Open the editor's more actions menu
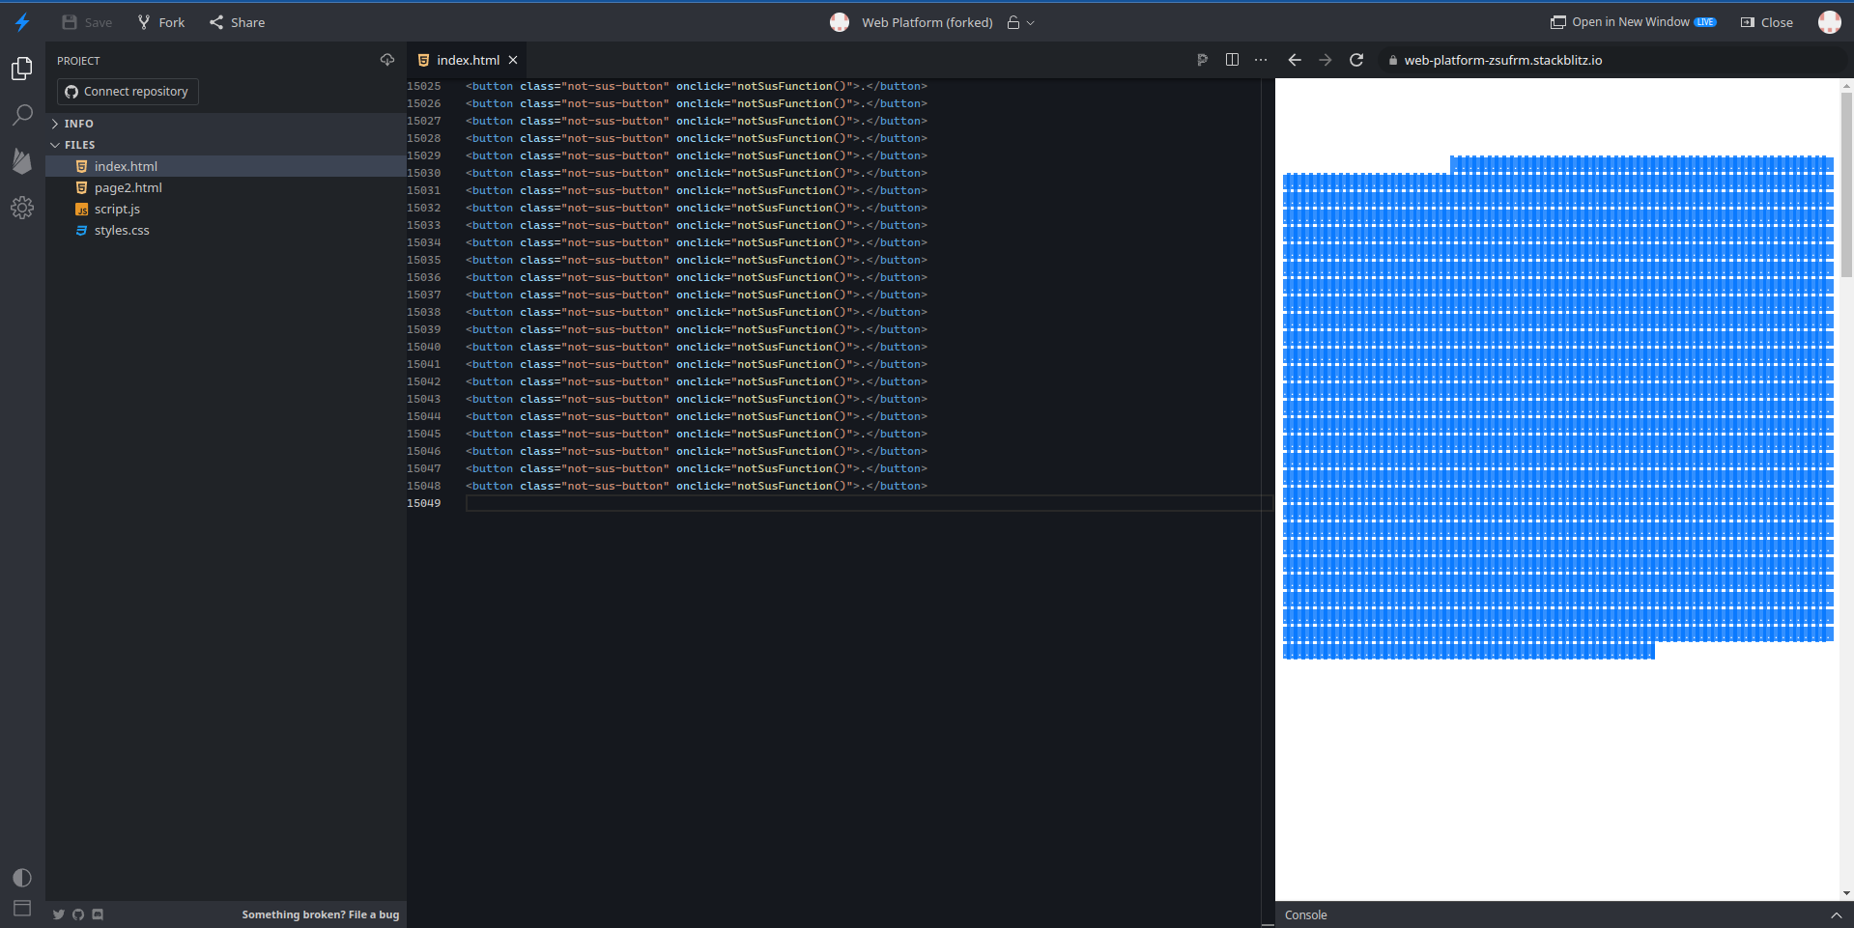Screen dimensions: 1854x928 pos(1261,59)
